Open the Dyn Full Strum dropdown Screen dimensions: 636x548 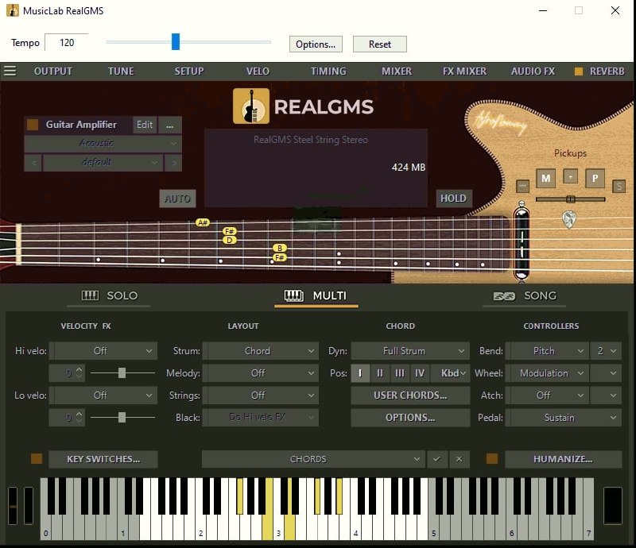pyautogui.click(x=410, y=350)
